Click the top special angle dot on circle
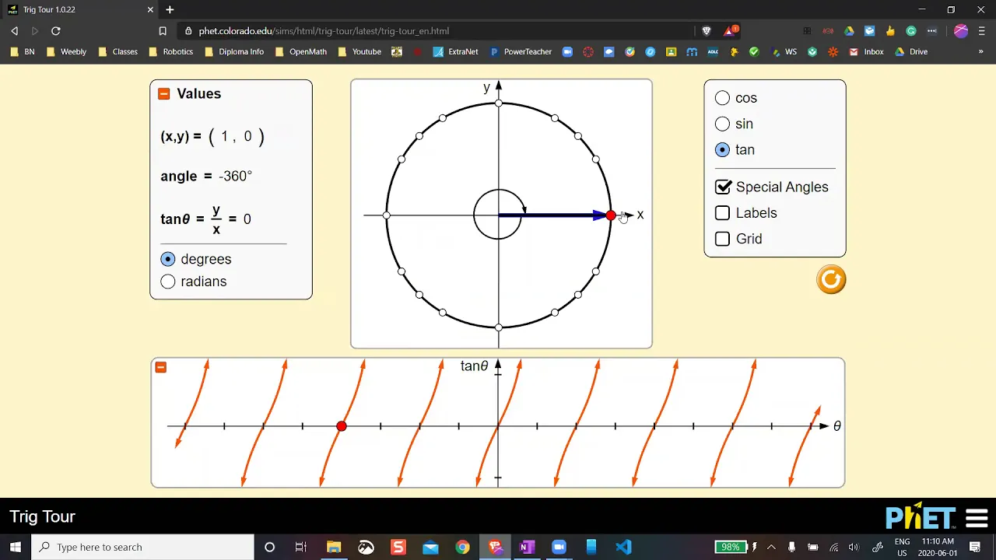Screen dimensions: 996x560 pyautogui.click(x=499, y=103)
